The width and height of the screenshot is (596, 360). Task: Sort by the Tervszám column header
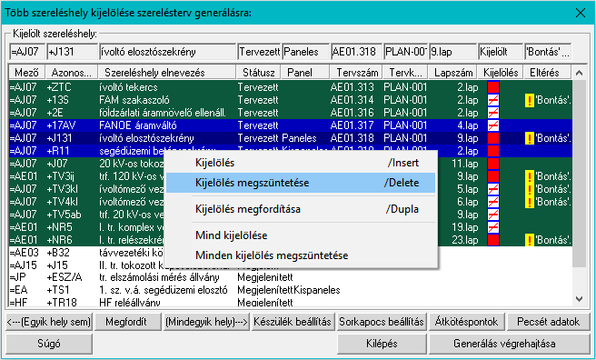(x=356, y=72)
